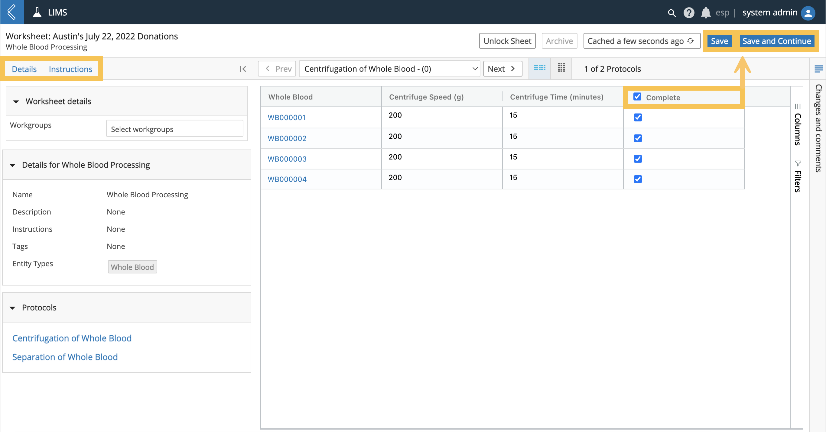The height and width of the screenshot is (432, 826).
Task: Collapse the left details panel
Action: coord(243,69)
